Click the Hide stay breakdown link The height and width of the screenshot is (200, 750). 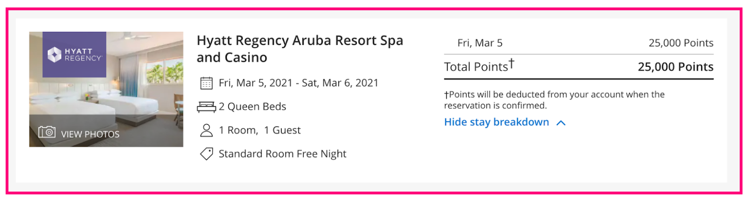pos(496,122)
